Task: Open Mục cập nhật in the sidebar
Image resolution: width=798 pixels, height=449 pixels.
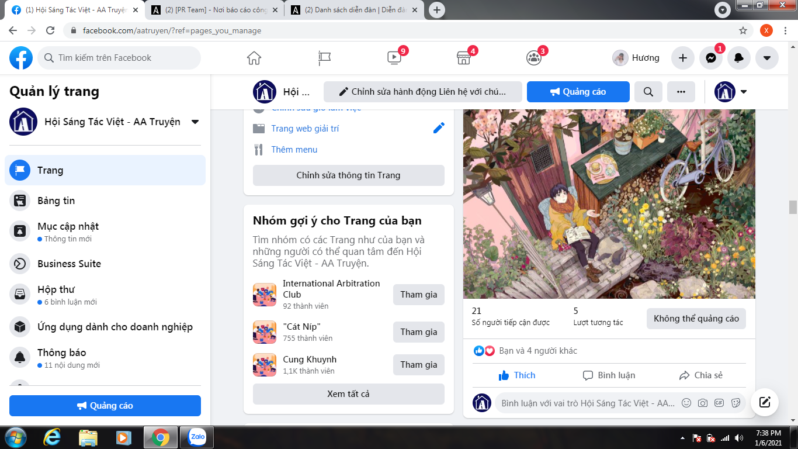Action: (x=105, y=232)
